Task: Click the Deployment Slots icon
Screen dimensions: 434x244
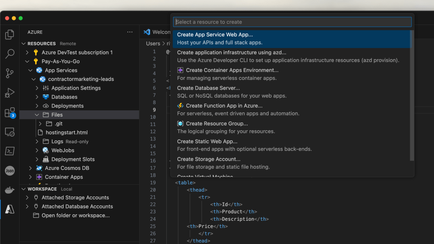Action: click(46, 159)
